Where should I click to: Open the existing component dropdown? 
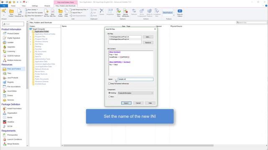pyautogui.click(x=136, y=93)
